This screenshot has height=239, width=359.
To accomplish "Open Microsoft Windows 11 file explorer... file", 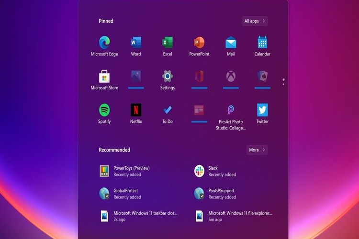I will [x=233, y=216].
